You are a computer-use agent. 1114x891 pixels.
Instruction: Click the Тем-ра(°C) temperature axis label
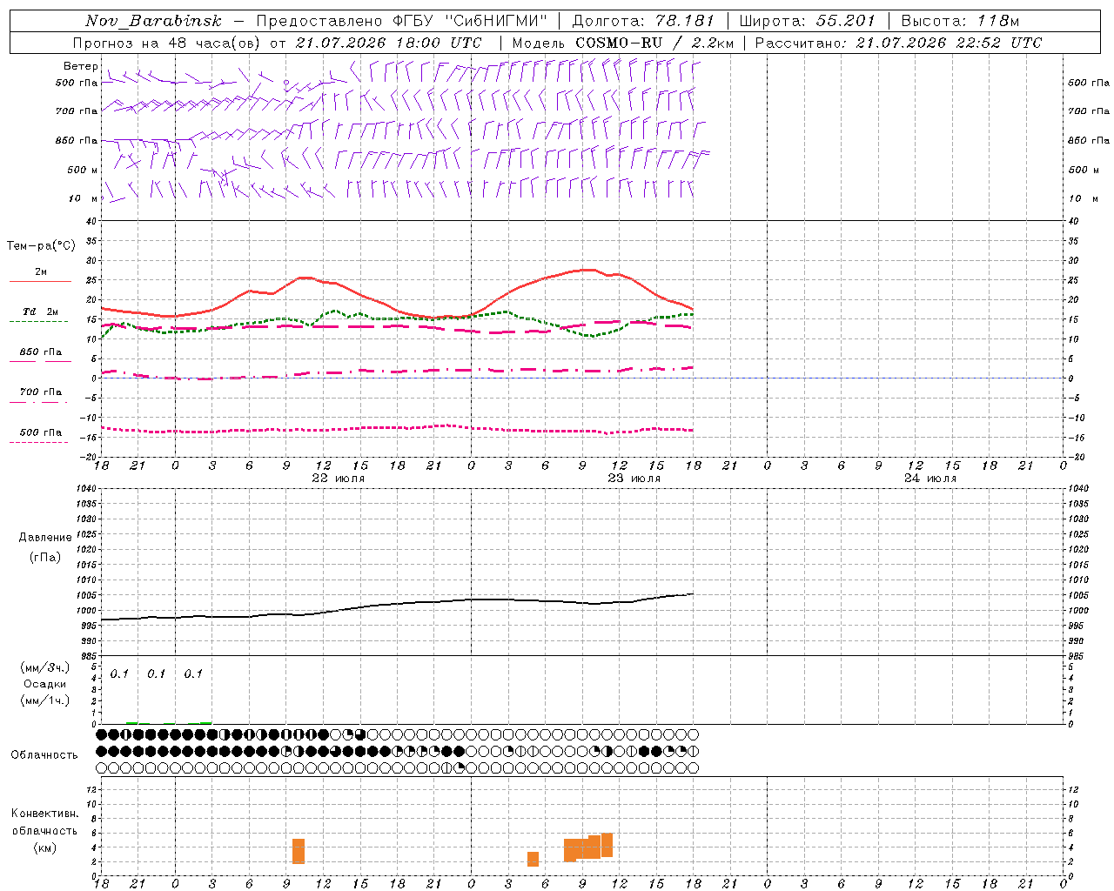41,246
